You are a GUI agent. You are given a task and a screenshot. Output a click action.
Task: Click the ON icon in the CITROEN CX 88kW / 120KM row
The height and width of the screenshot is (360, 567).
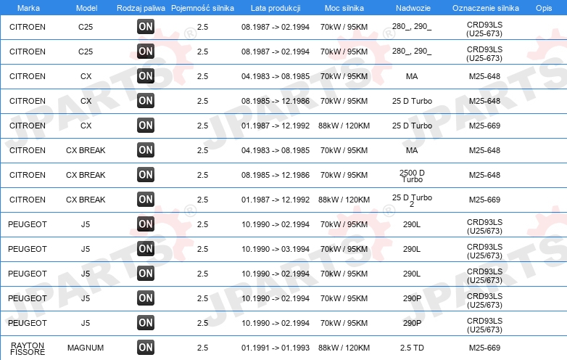[146, 125]
